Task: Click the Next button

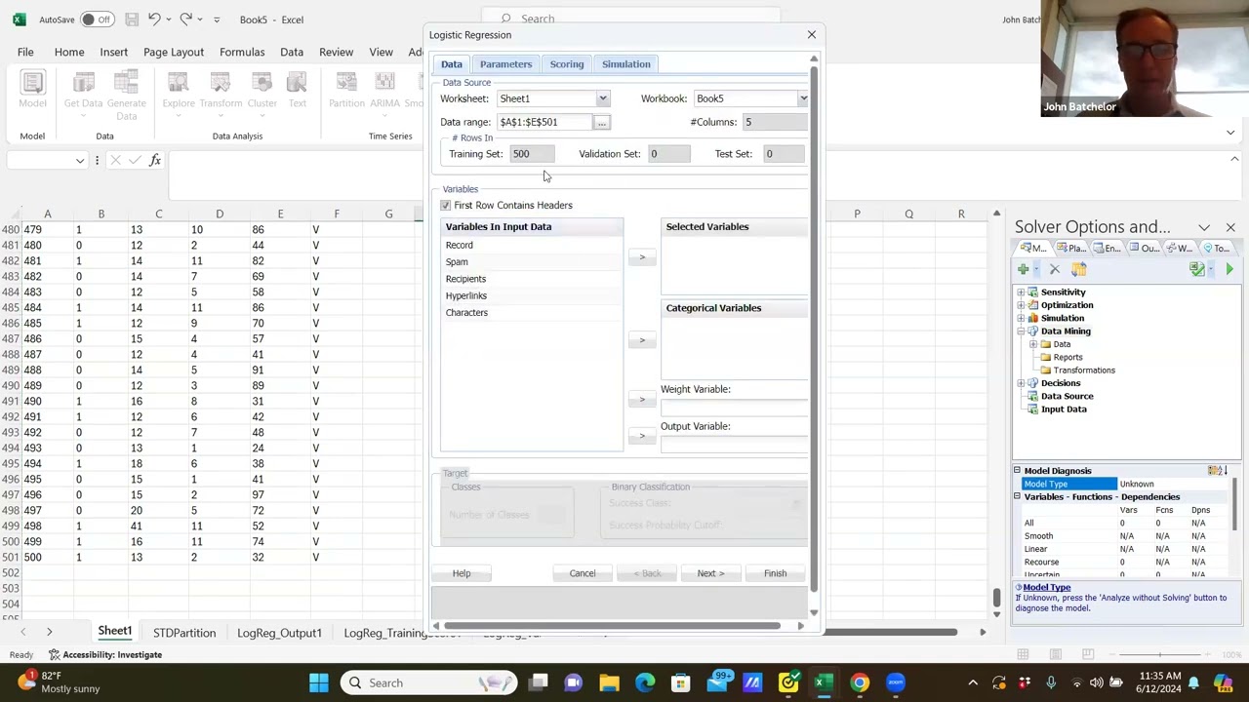Action: point(710,573)
